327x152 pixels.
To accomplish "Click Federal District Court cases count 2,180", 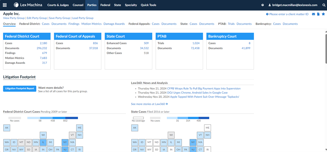I will coord(43,43).
